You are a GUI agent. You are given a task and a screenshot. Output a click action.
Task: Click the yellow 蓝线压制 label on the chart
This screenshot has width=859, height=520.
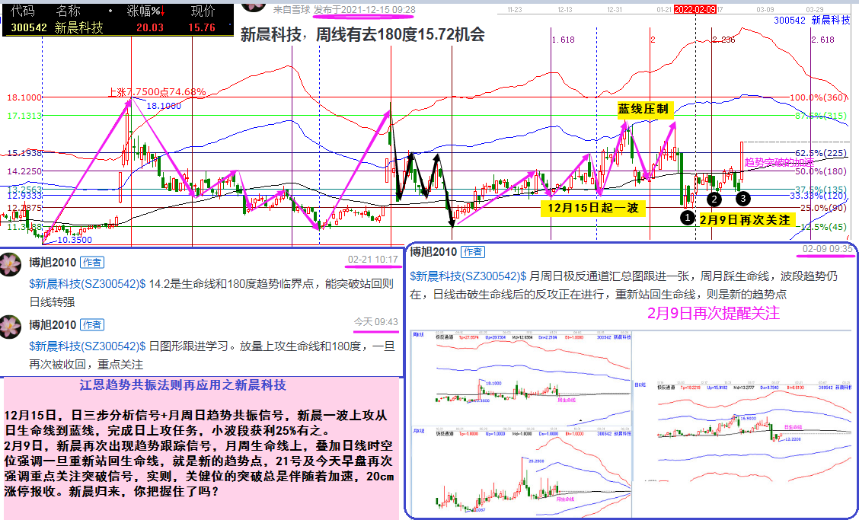(644, 110)
